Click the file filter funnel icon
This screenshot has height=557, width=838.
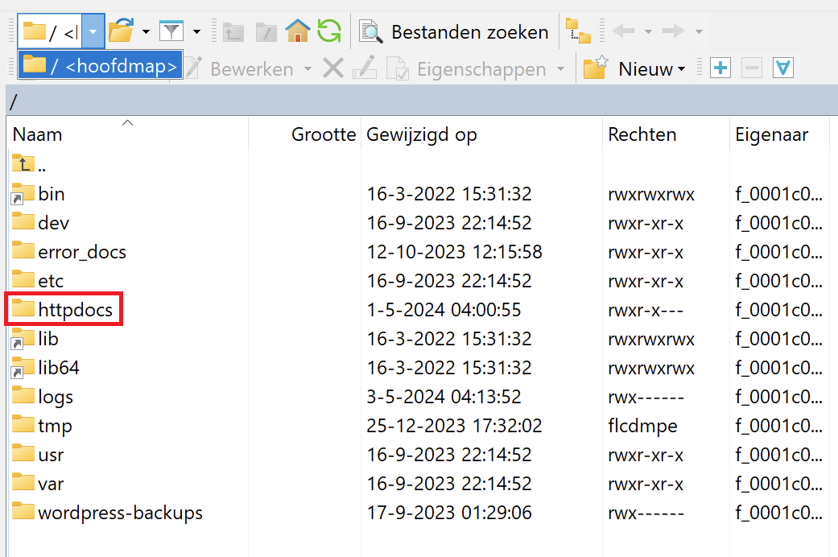pos(171,31)
